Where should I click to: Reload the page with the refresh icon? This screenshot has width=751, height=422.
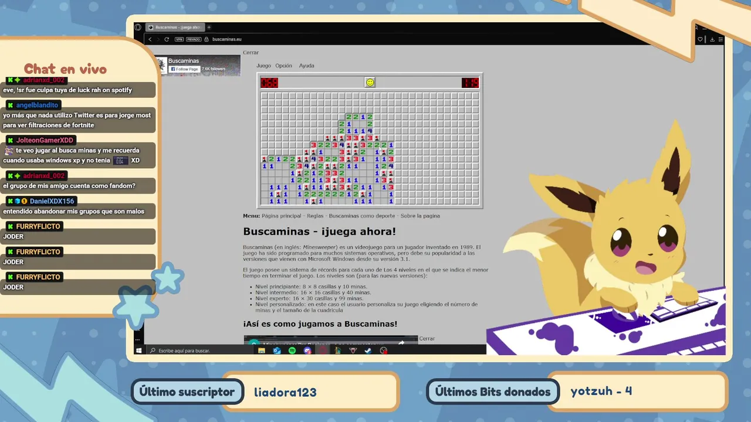(x=167, y=39)
